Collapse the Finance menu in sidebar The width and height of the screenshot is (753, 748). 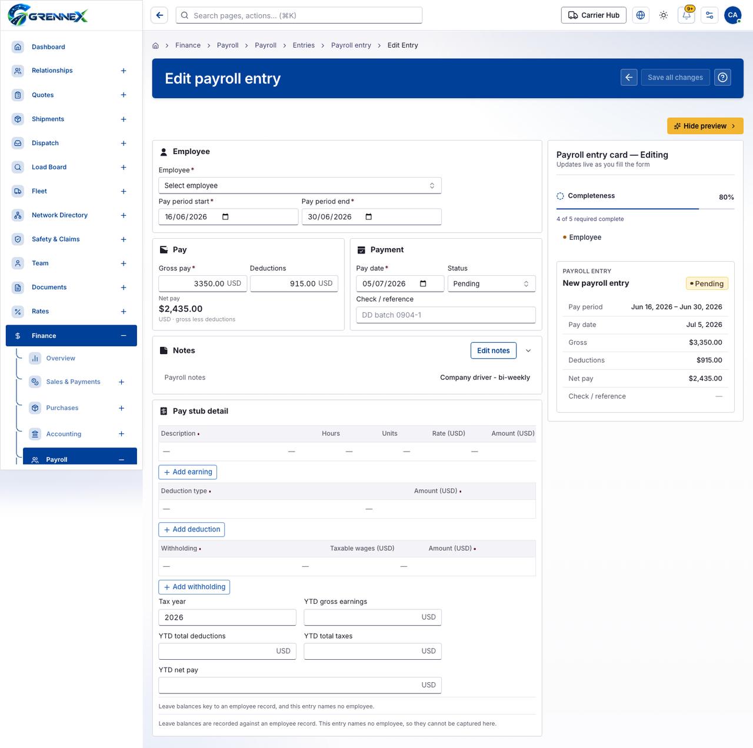[x=124, y=336]
